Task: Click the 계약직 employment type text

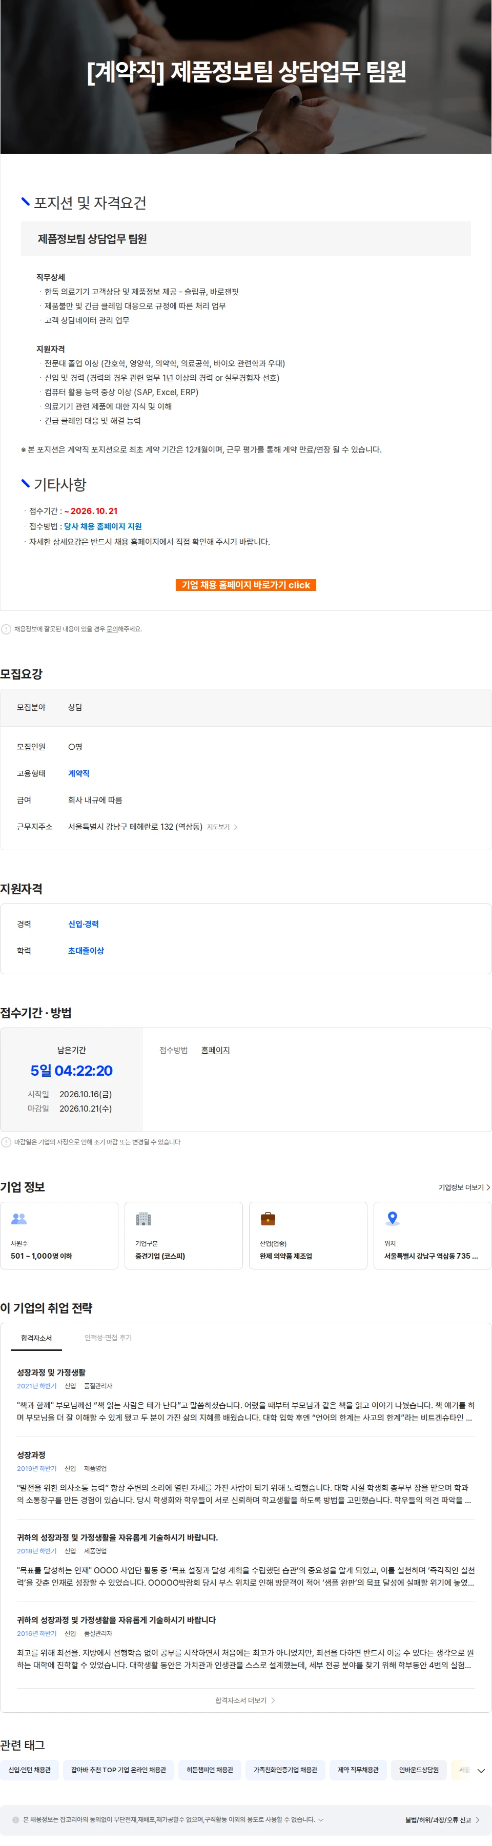Action: pos(79,773)
